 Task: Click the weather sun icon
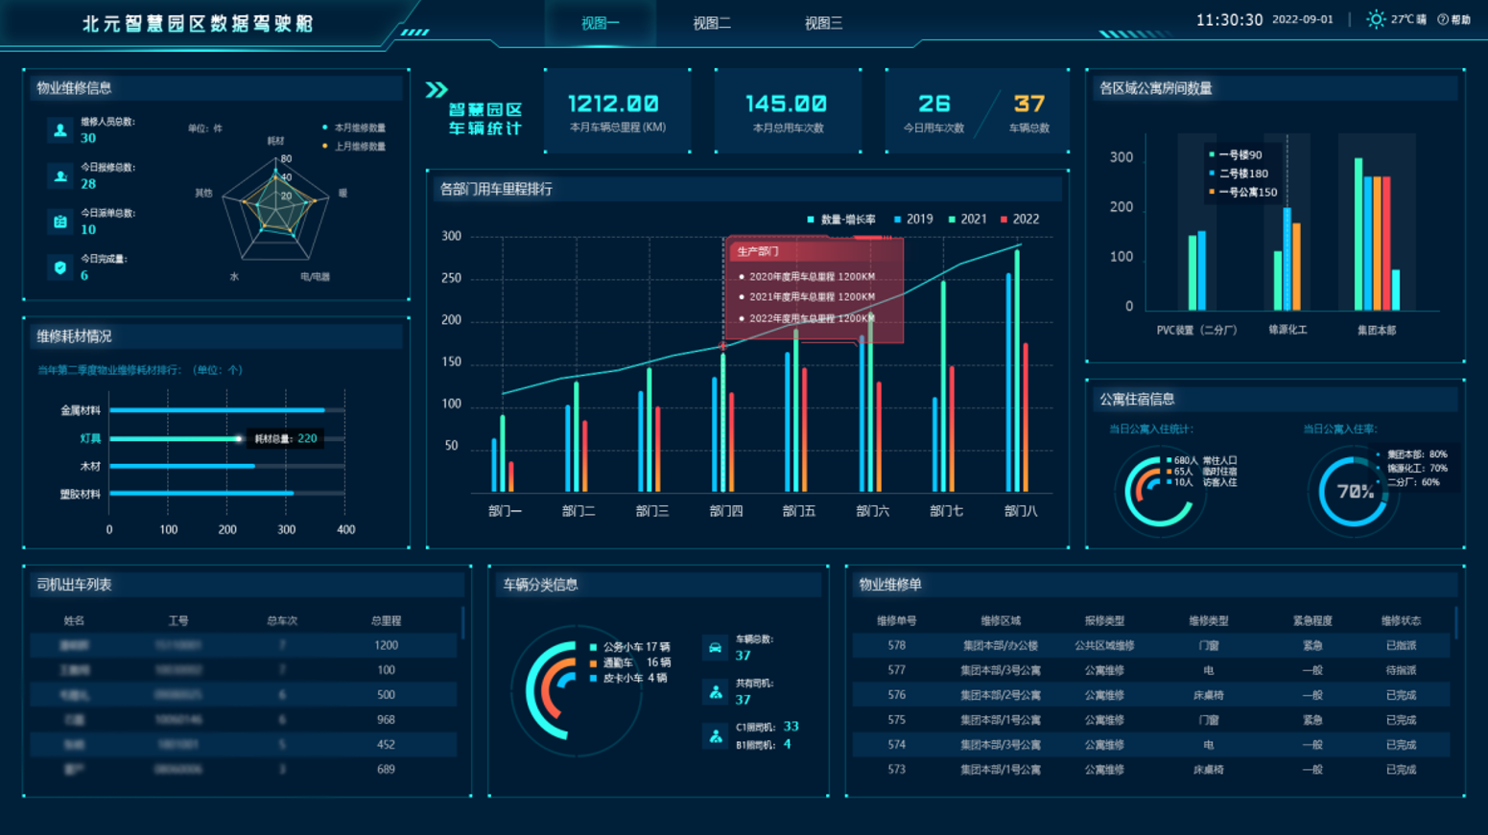(1376, 19)
